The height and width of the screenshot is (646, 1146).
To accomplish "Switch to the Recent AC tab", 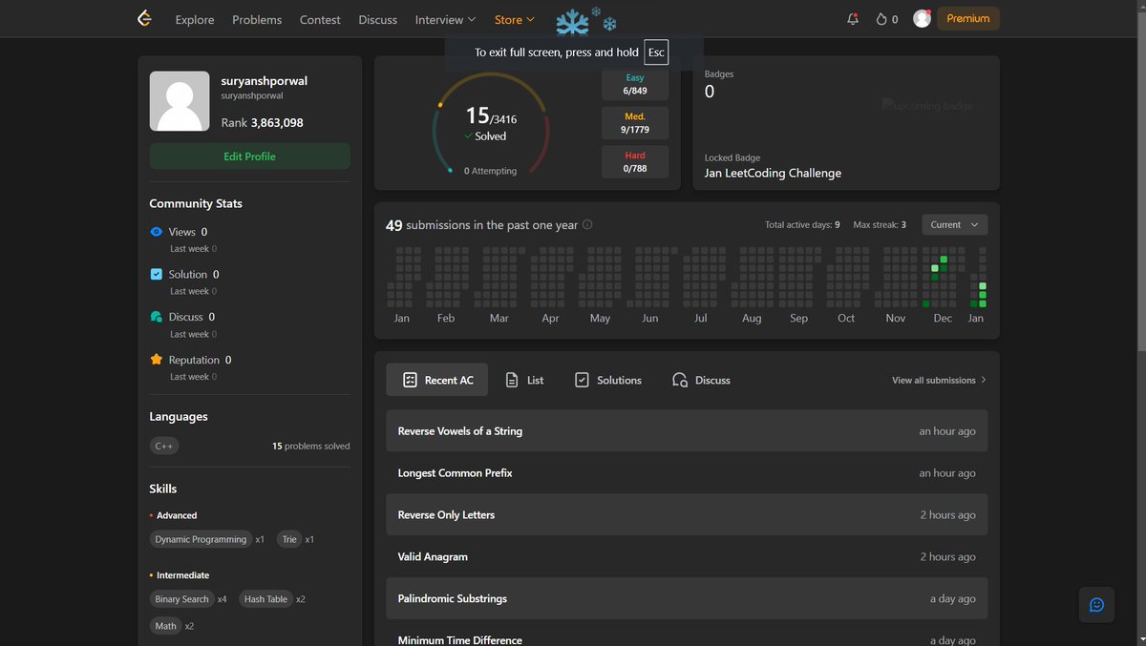I will [x=437, y=380].
